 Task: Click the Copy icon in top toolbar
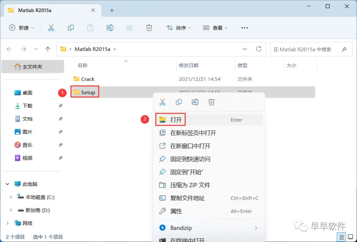pyautogui.click(x=71, y=28)
